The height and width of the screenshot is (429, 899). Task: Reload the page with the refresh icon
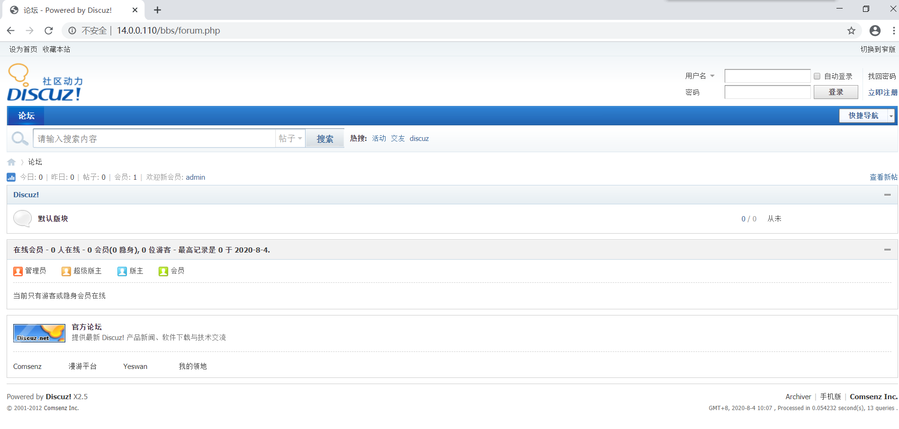coord(49,31)
